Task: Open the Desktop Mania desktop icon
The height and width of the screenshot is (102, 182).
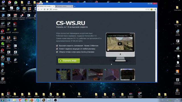Action: point(140,95)
